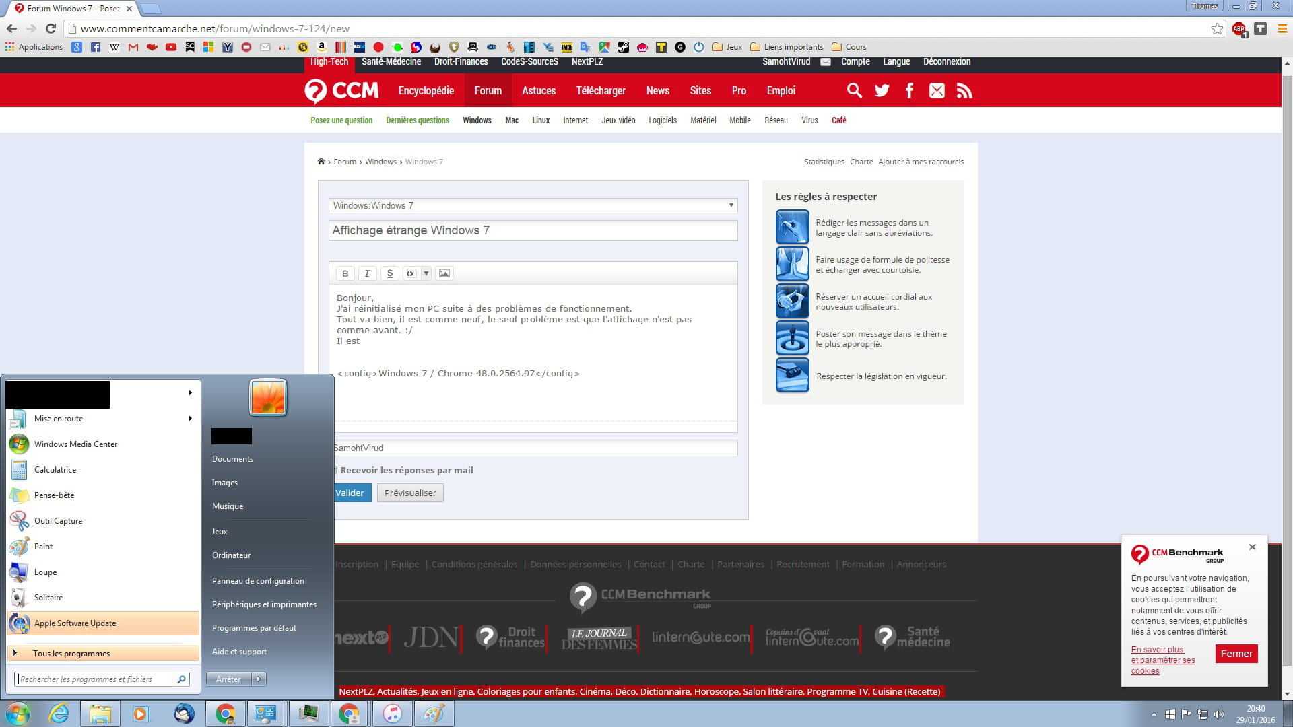Open the Chrome hamburger menu
Image resolution: width=1293 pixels, height=727 pixels.
click(x=1282, y=28)
